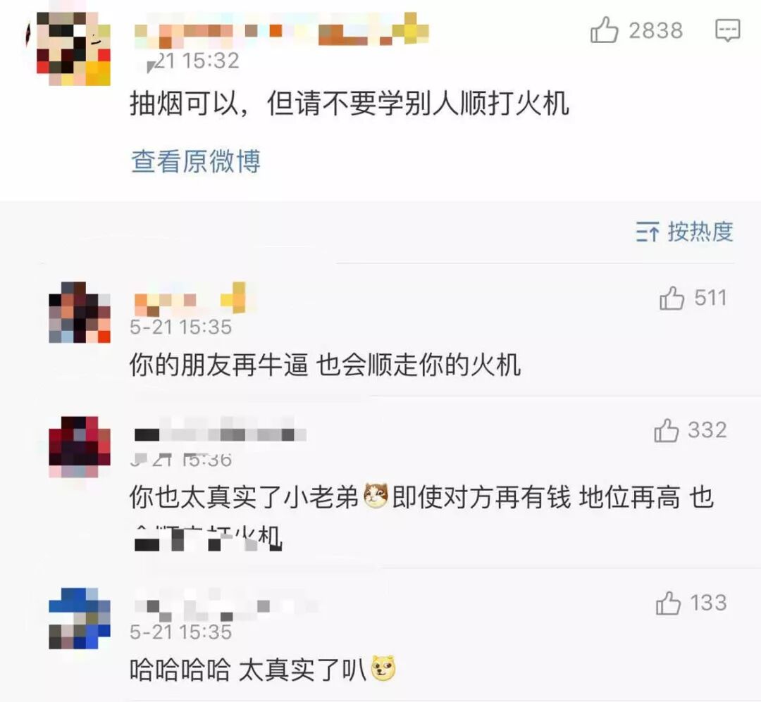Select comment 你的朋友再牛逼 也会顺走你的火机

[325, 365]
